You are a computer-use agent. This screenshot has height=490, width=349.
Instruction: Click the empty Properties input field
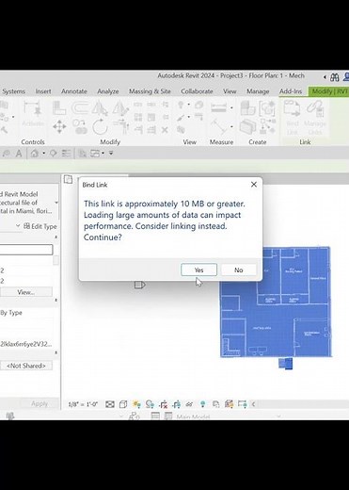(26, 250)
